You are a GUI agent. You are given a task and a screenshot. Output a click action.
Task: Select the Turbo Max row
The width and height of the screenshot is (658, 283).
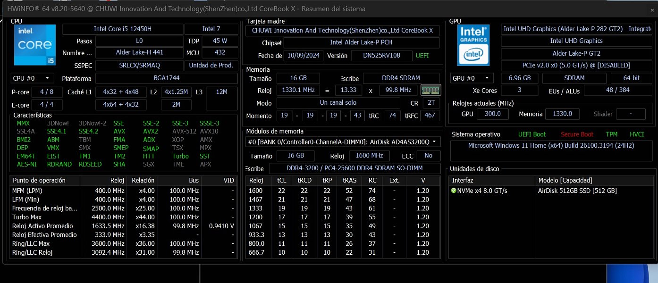pos(123,217)
